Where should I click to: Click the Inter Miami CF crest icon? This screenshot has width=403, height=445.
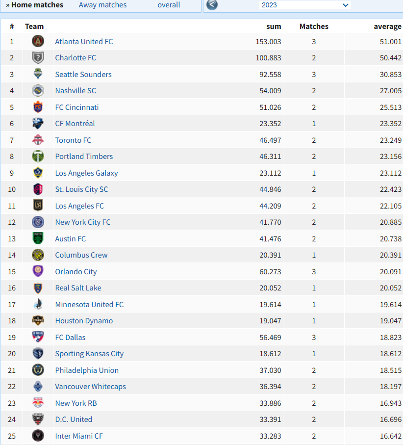[x=38, y=436]
